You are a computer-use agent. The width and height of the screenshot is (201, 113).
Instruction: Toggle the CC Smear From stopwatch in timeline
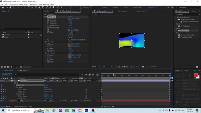point(19,89)
